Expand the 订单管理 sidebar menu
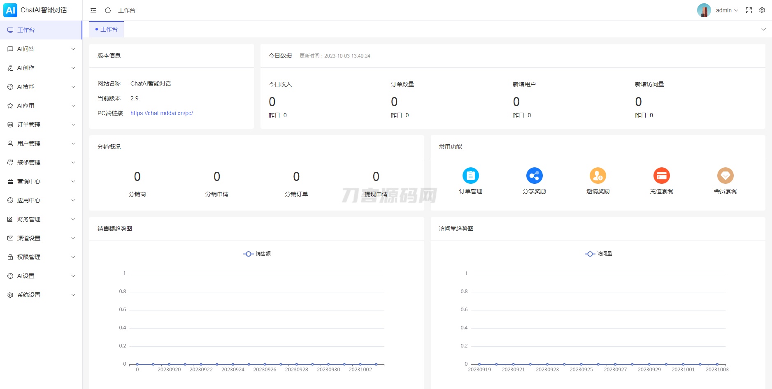This screenshot has width=772, height=389. coord(41,125)
